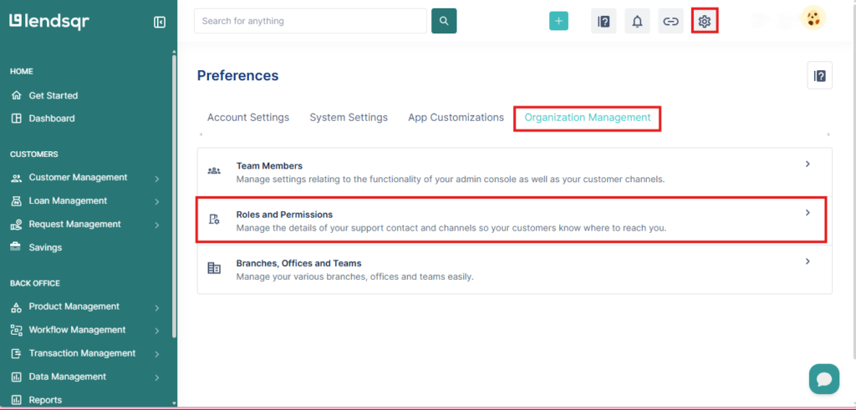Image resolution: width=856 pixels, height=410 pixels.
Task: Open the live chat bubble widget
Action: pos(823,379)
